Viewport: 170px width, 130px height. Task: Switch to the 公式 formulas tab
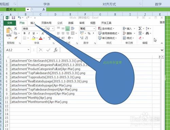pos(60,23)
